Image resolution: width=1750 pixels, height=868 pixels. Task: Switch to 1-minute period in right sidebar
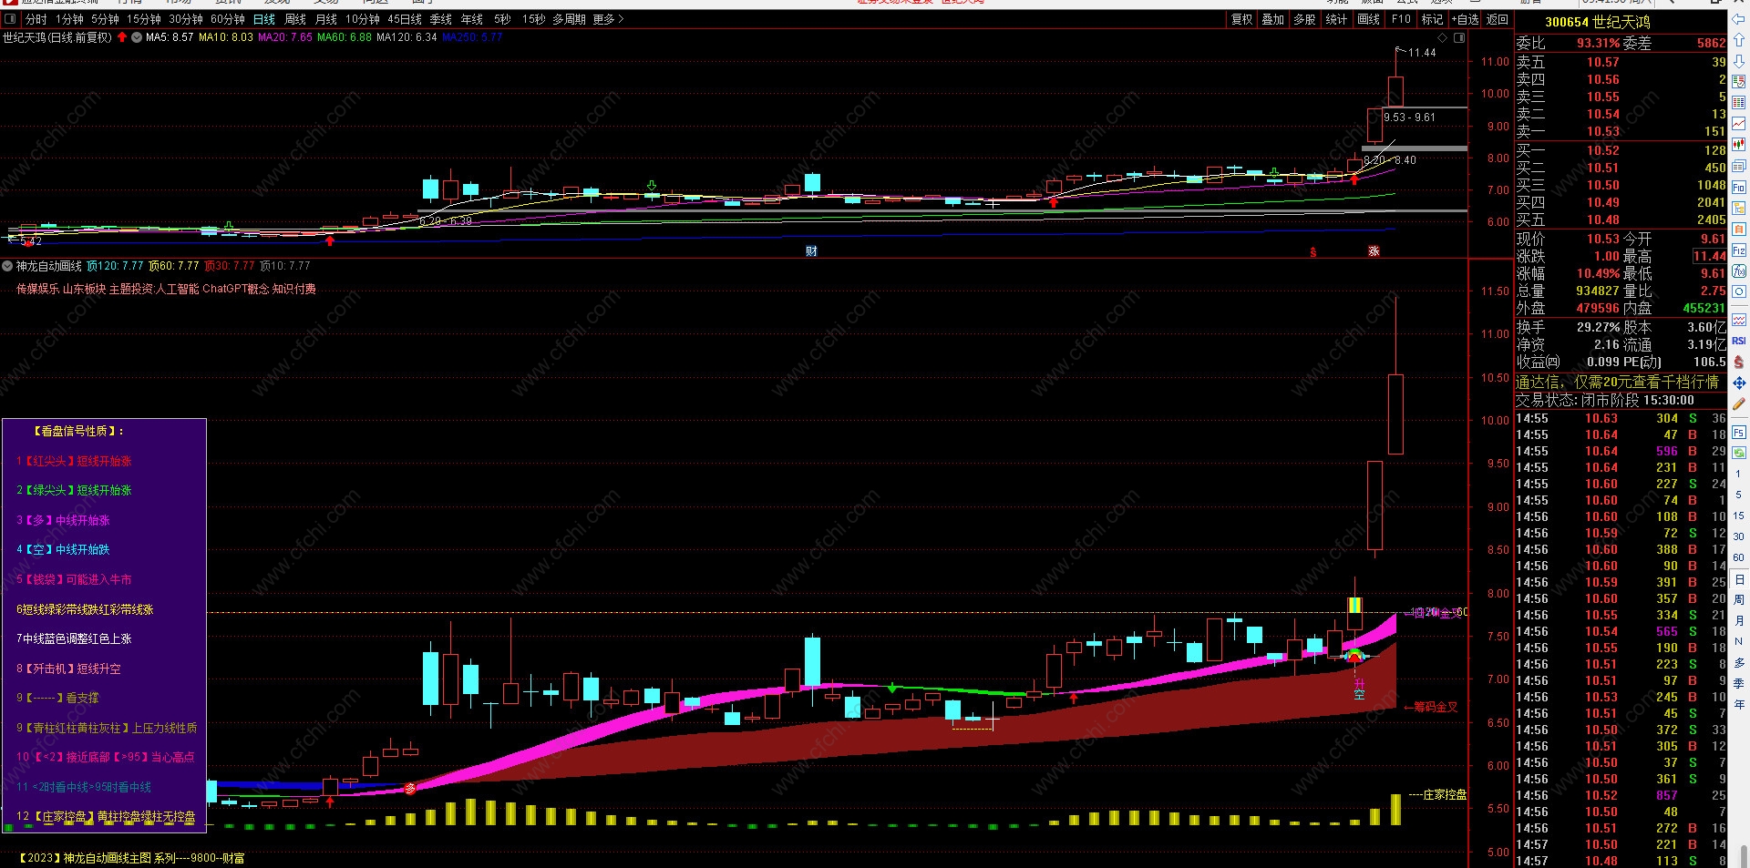(x=1739, y=474)
